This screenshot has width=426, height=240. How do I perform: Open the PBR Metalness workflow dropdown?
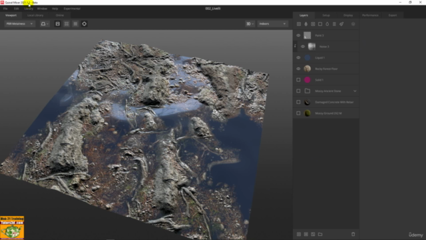19,24
